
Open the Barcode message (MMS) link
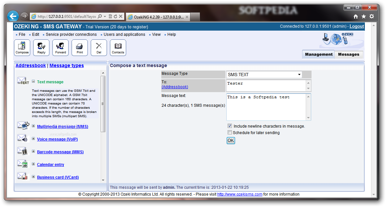point(60,152)
